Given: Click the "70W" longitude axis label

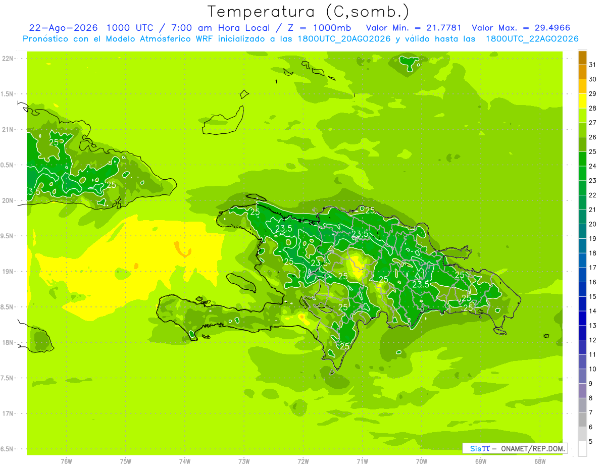Looking at the screenshot, I should coord(422,461).
